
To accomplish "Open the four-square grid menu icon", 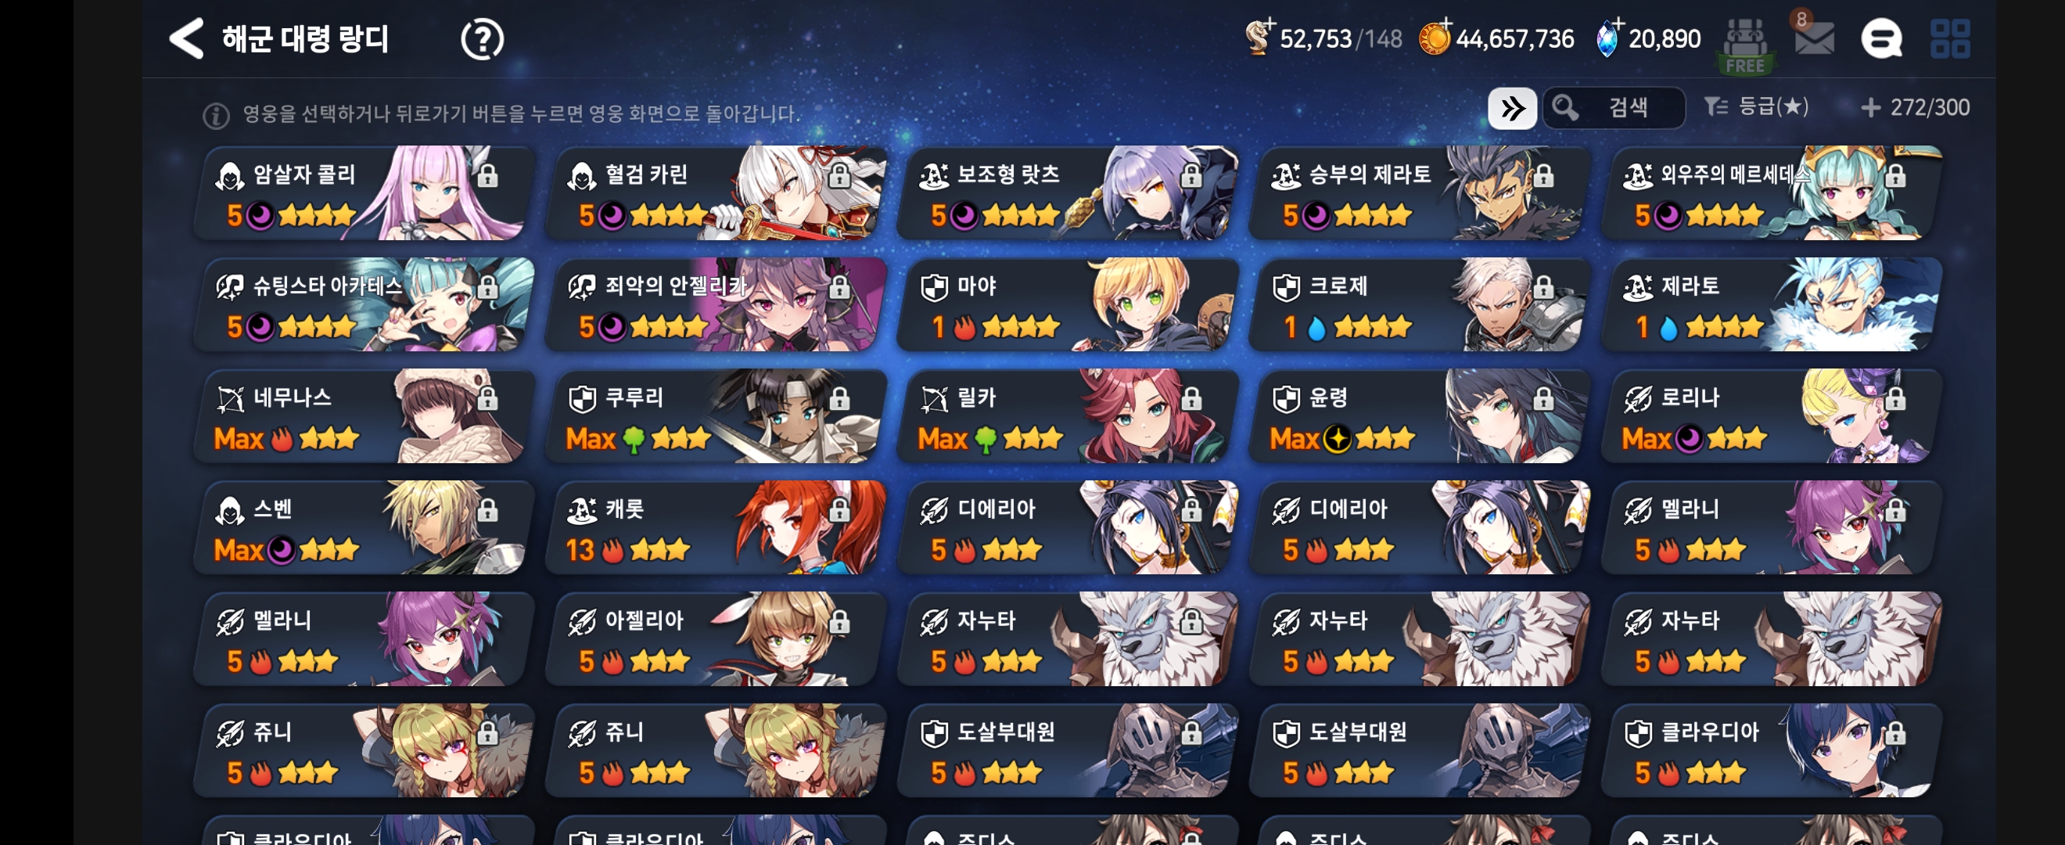I will tap(1949, 38).
